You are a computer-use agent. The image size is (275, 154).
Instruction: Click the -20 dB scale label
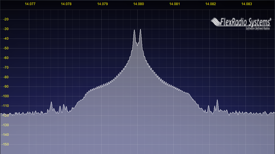6,19
